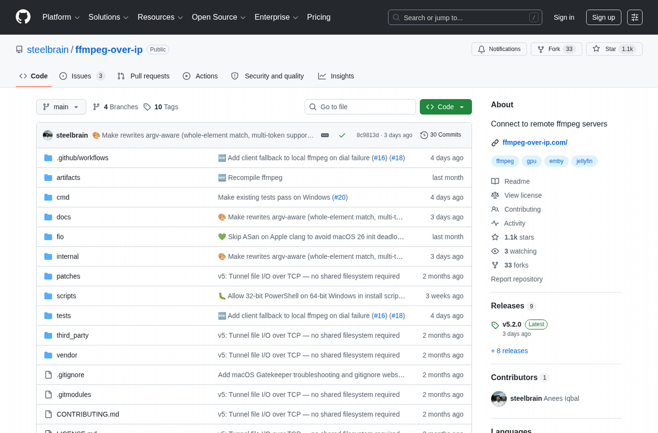
Task: Open the vendor folder
Action: tap(67, 355)
